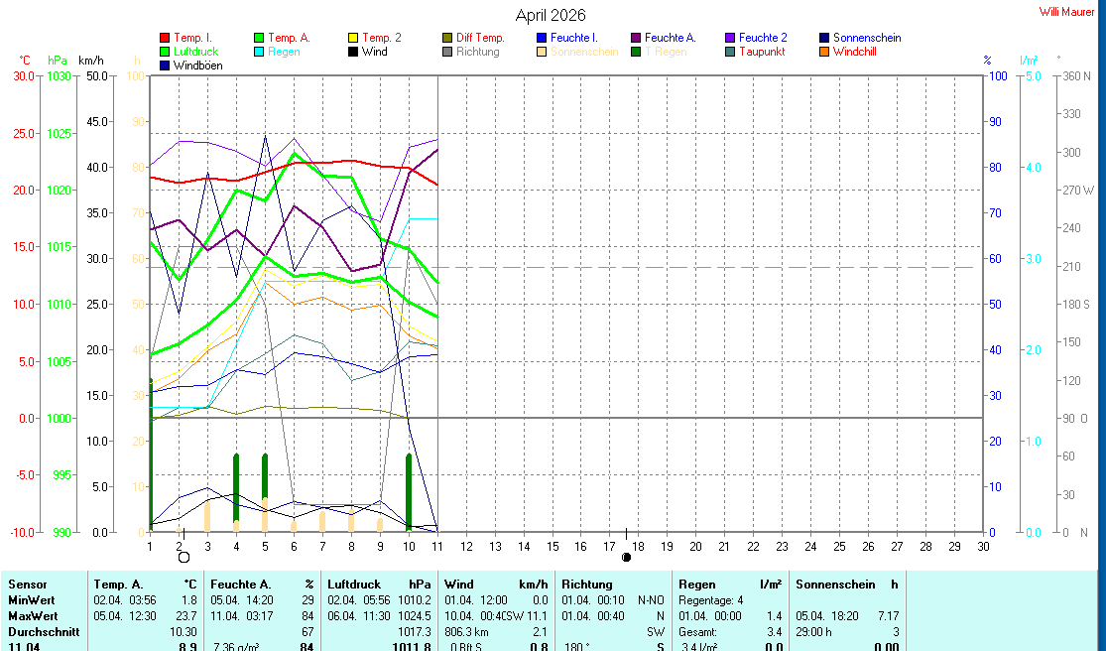The image size is (1106, 651).
Task: Click the blue Feuchte I. legend square
Action: click(542, 38)
